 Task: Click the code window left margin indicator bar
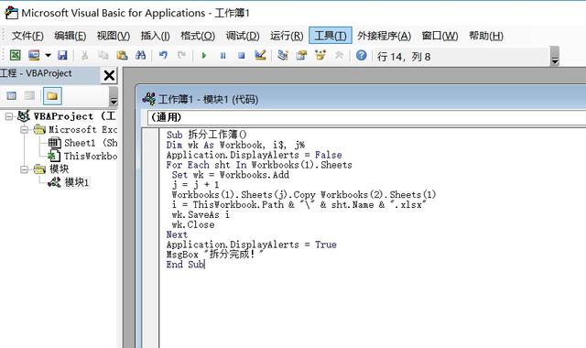coord(150,238)
